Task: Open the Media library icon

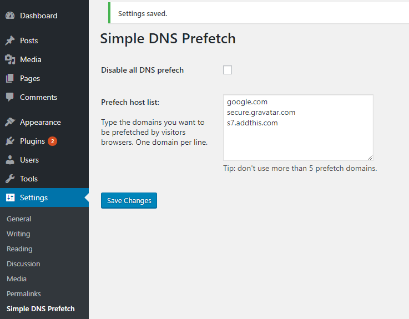Action: 10,59
